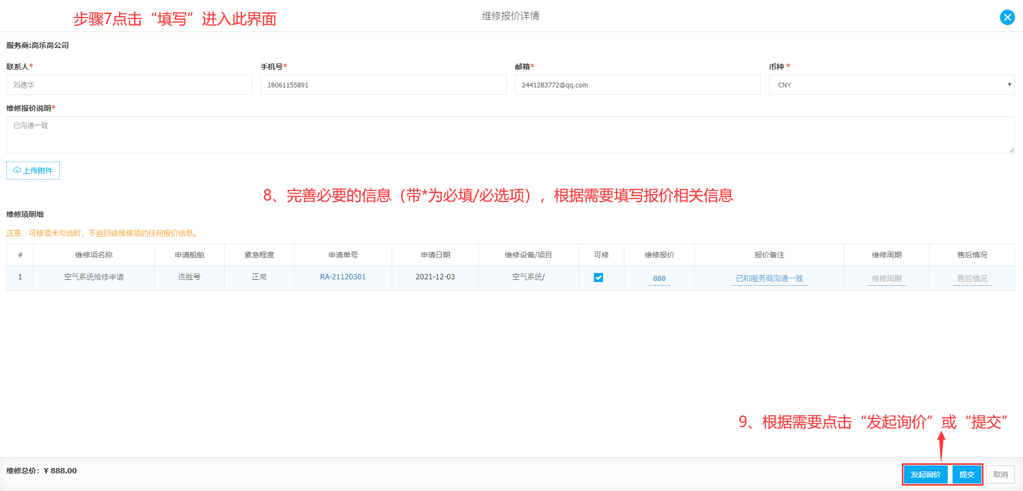Click the 维修报价说明 text area

point(510,135)
